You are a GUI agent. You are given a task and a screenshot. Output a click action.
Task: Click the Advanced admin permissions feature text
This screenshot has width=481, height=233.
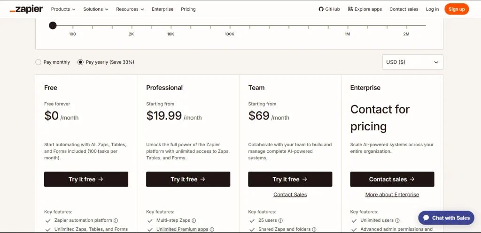pos(396,229)
